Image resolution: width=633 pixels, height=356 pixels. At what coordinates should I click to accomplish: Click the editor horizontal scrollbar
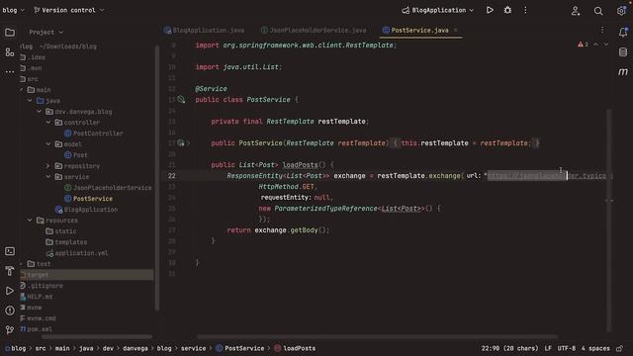pyautogui.click(x=378, y=336)
